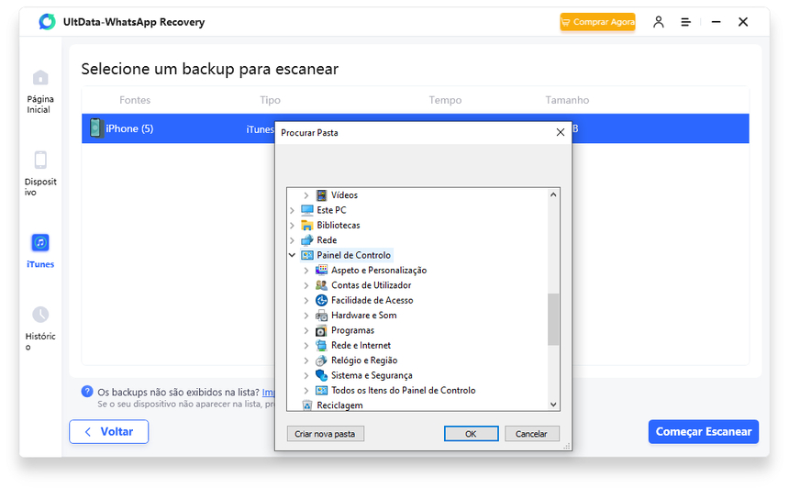Click the Contas de Utilizador icon
The width and height of the screenshot is (789, 488).
point(321,285)
